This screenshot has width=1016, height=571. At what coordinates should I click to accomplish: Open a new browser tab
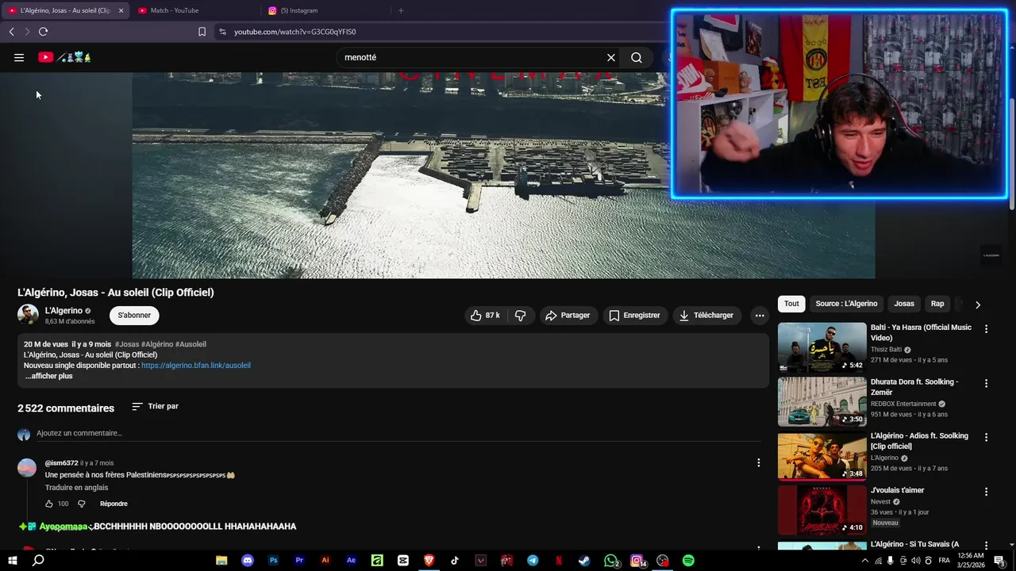[401, 10]
